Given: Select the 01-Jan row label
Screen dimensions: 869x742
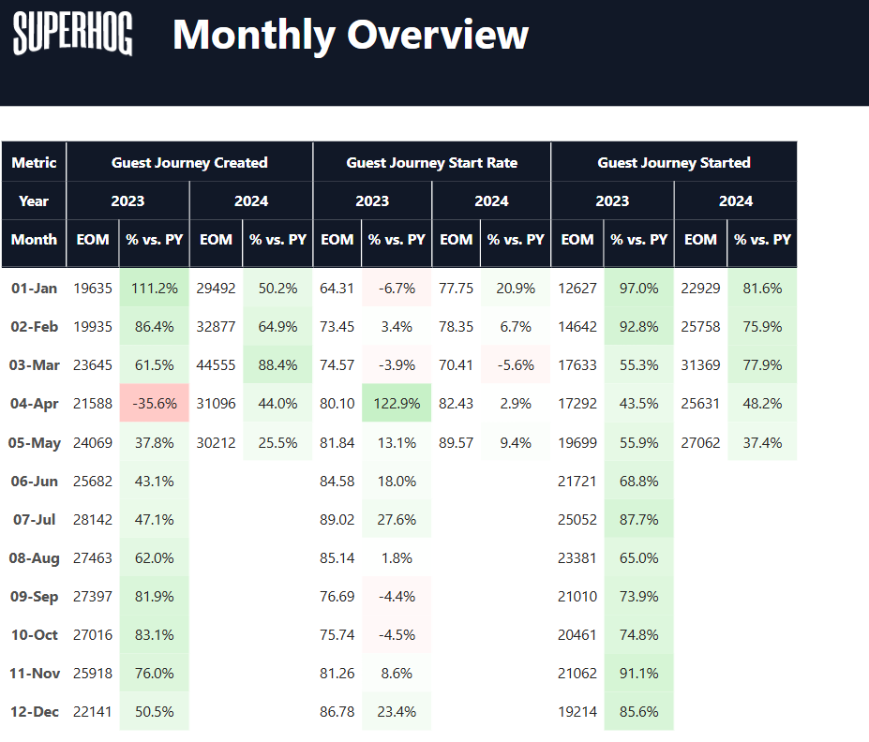Looking at the screenshot, I should [x=35, y=289].
